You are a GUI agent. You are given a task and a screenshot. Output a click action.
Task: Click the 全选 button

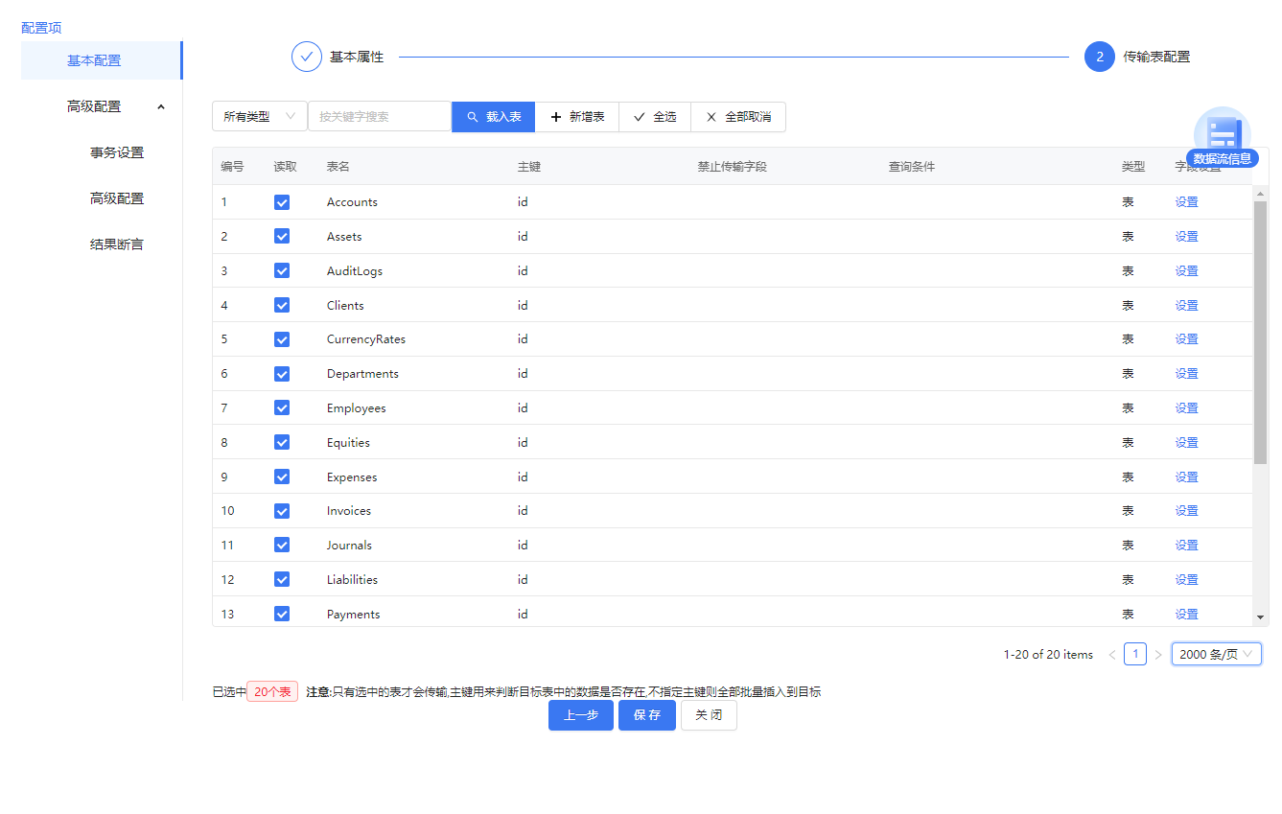point(655,116)
